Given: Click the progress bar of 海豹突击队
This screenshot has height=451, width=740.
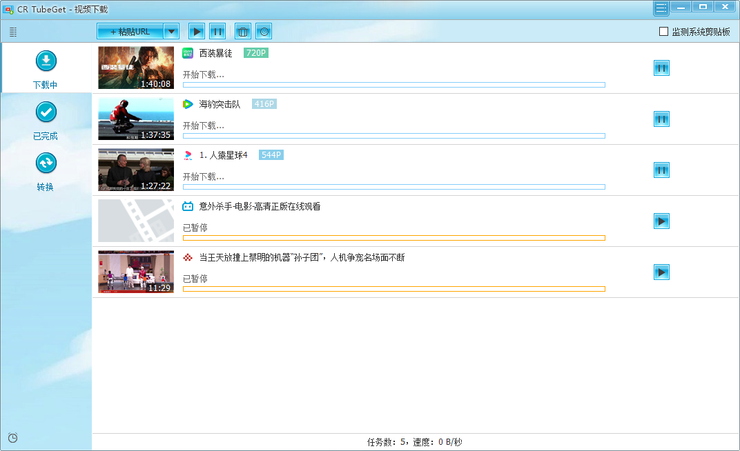Looking at the screenshot, I should click(393, 136).
